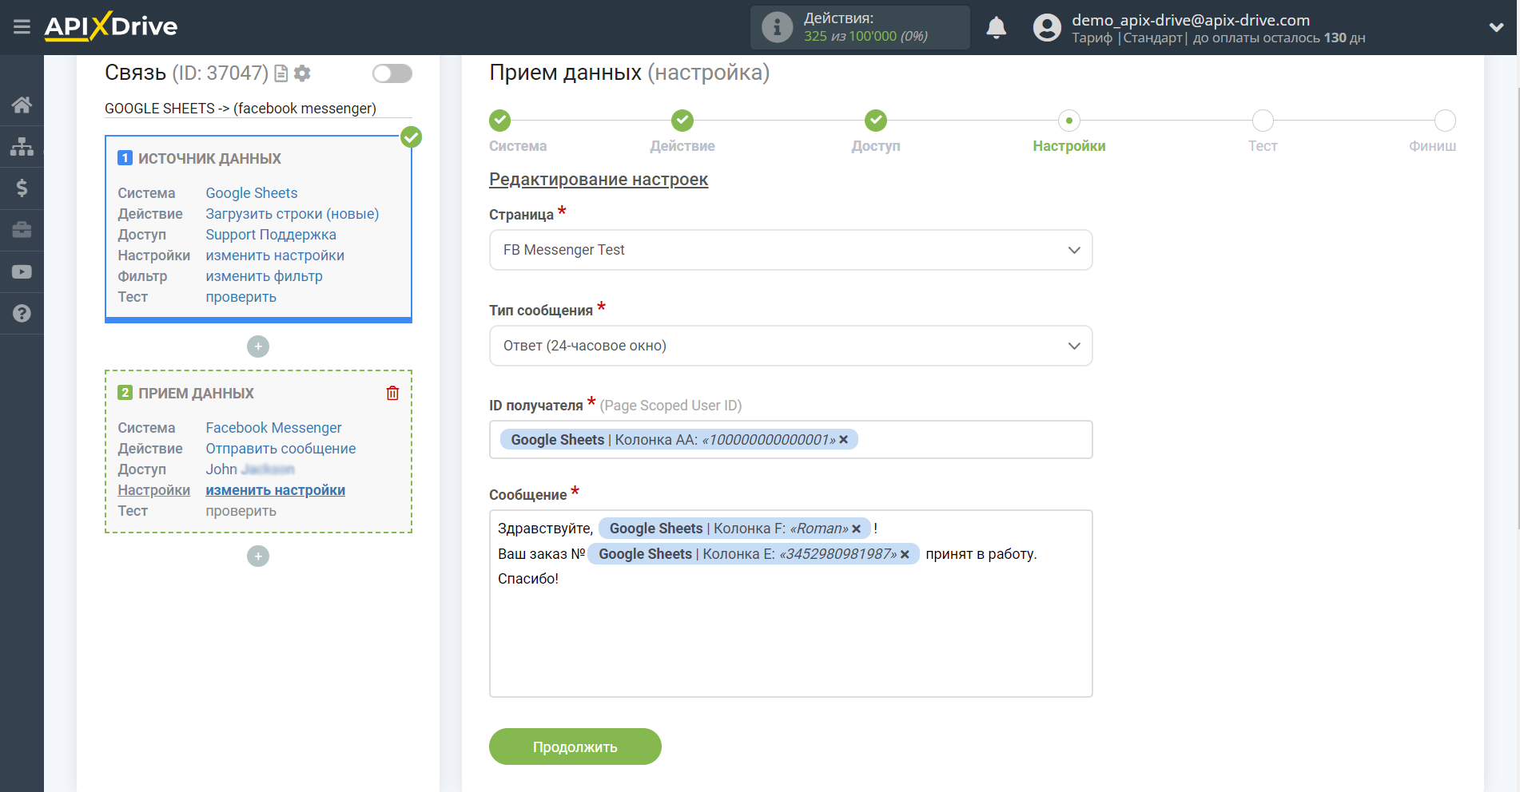1520x792 pixels.
Task: Click Загрузить строки (новые) link
Action: point(292,214)
